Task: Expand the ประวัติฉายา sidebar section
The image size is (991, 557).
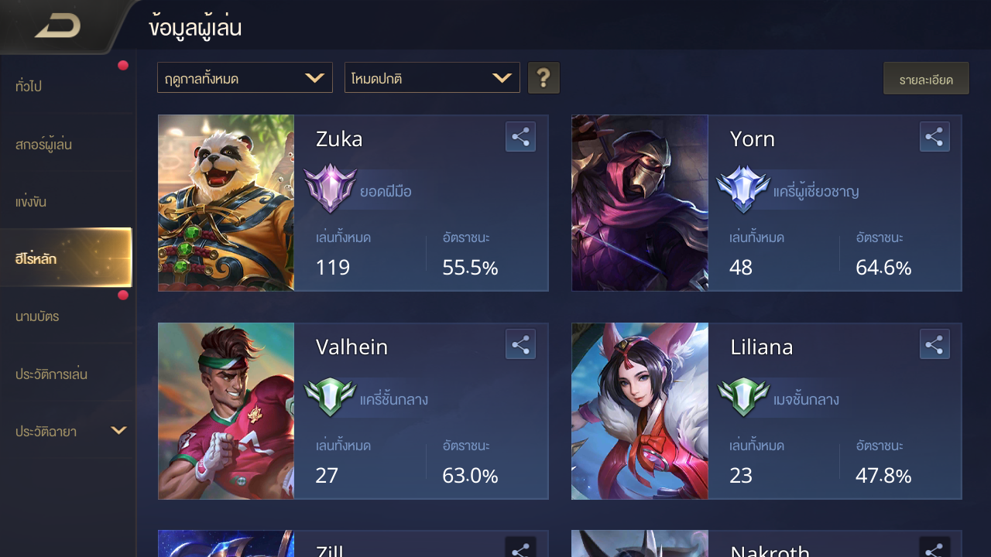Action: tap(68, 431)
